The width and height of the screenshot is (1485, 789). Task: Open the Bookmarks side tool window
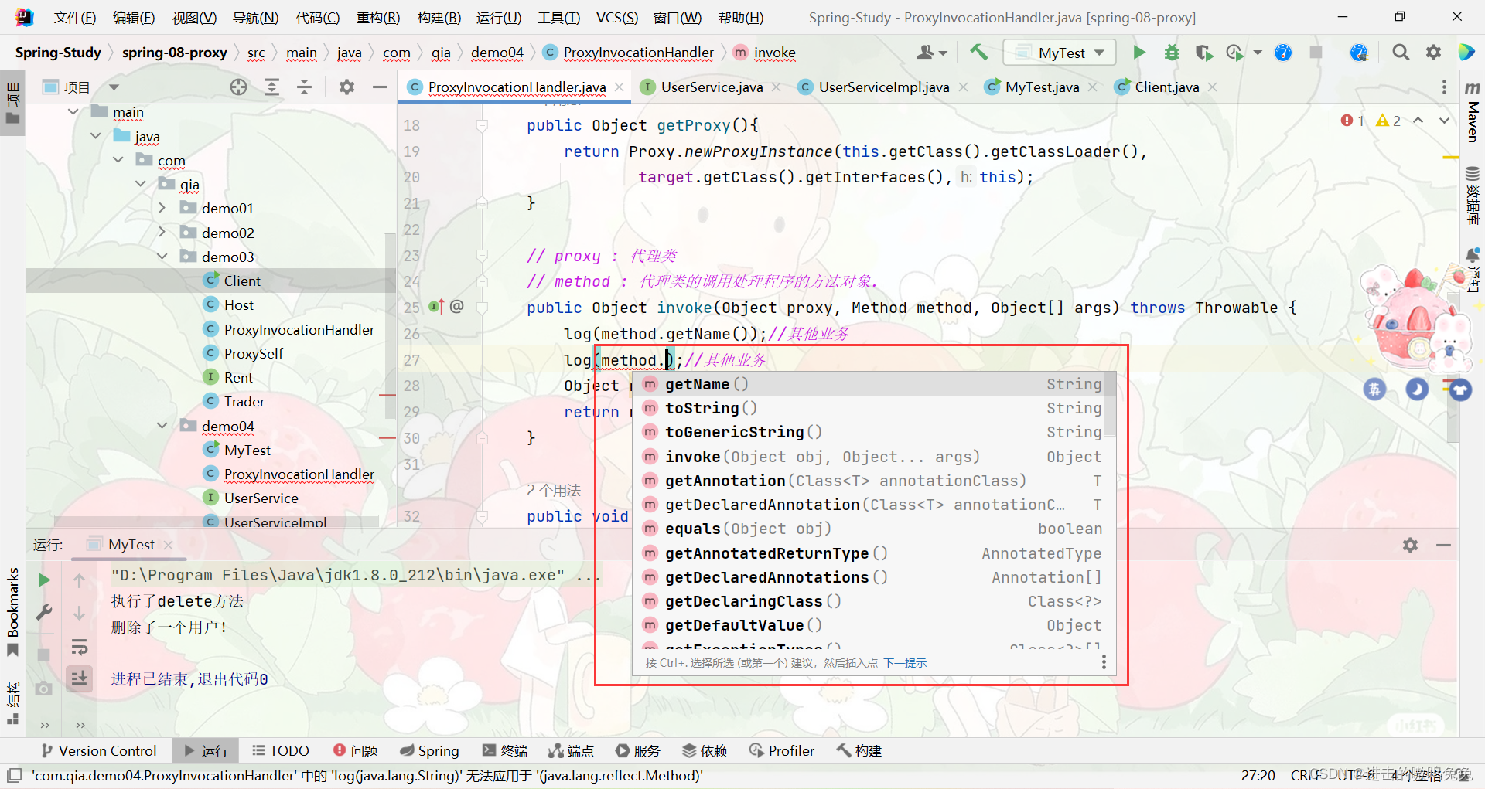pos(12,612)
